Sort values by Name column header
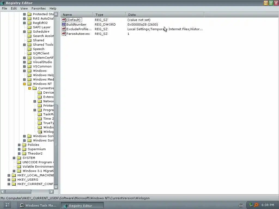This screenshot has width=279, height=209. [77, 15]
